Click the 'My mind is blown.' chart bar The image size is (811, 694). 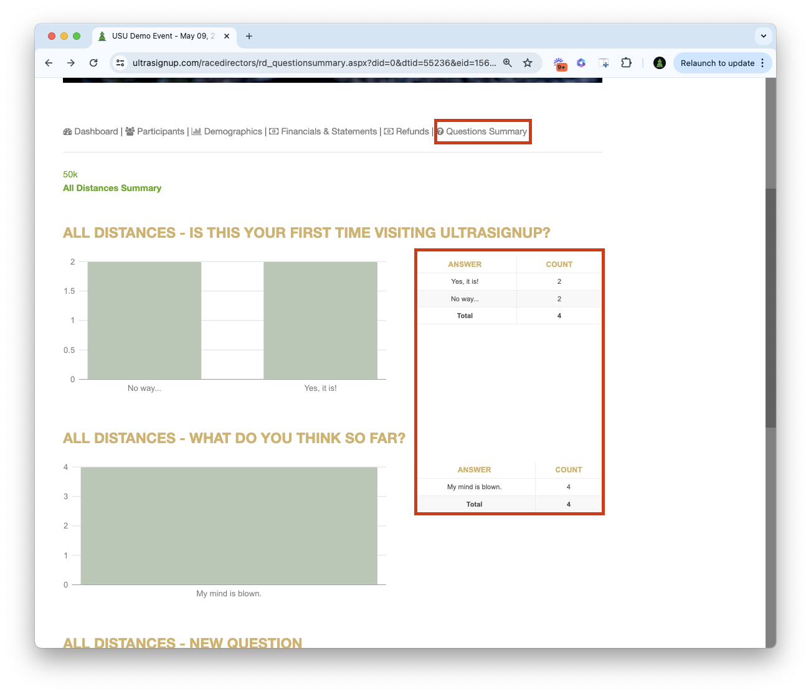[x=229, y=525]
